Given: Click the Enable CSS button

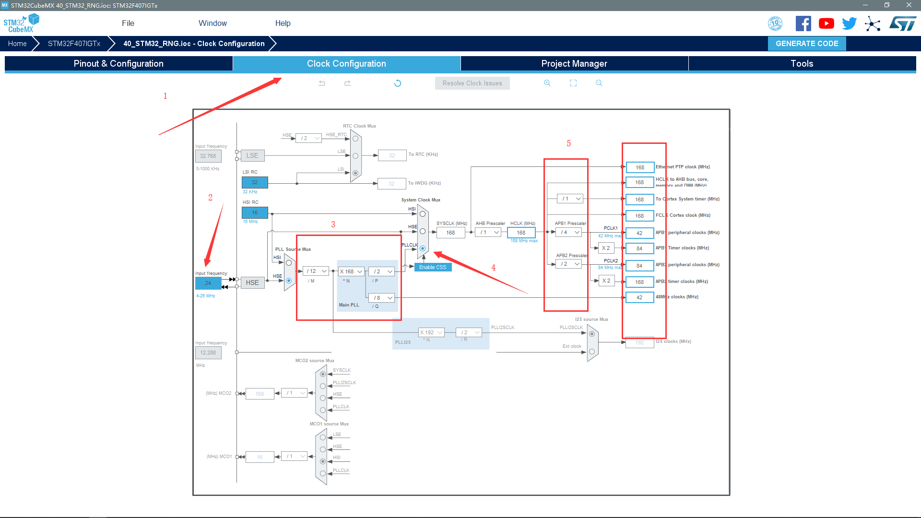Looking at the screenshot, I should (x=433, y=267).
